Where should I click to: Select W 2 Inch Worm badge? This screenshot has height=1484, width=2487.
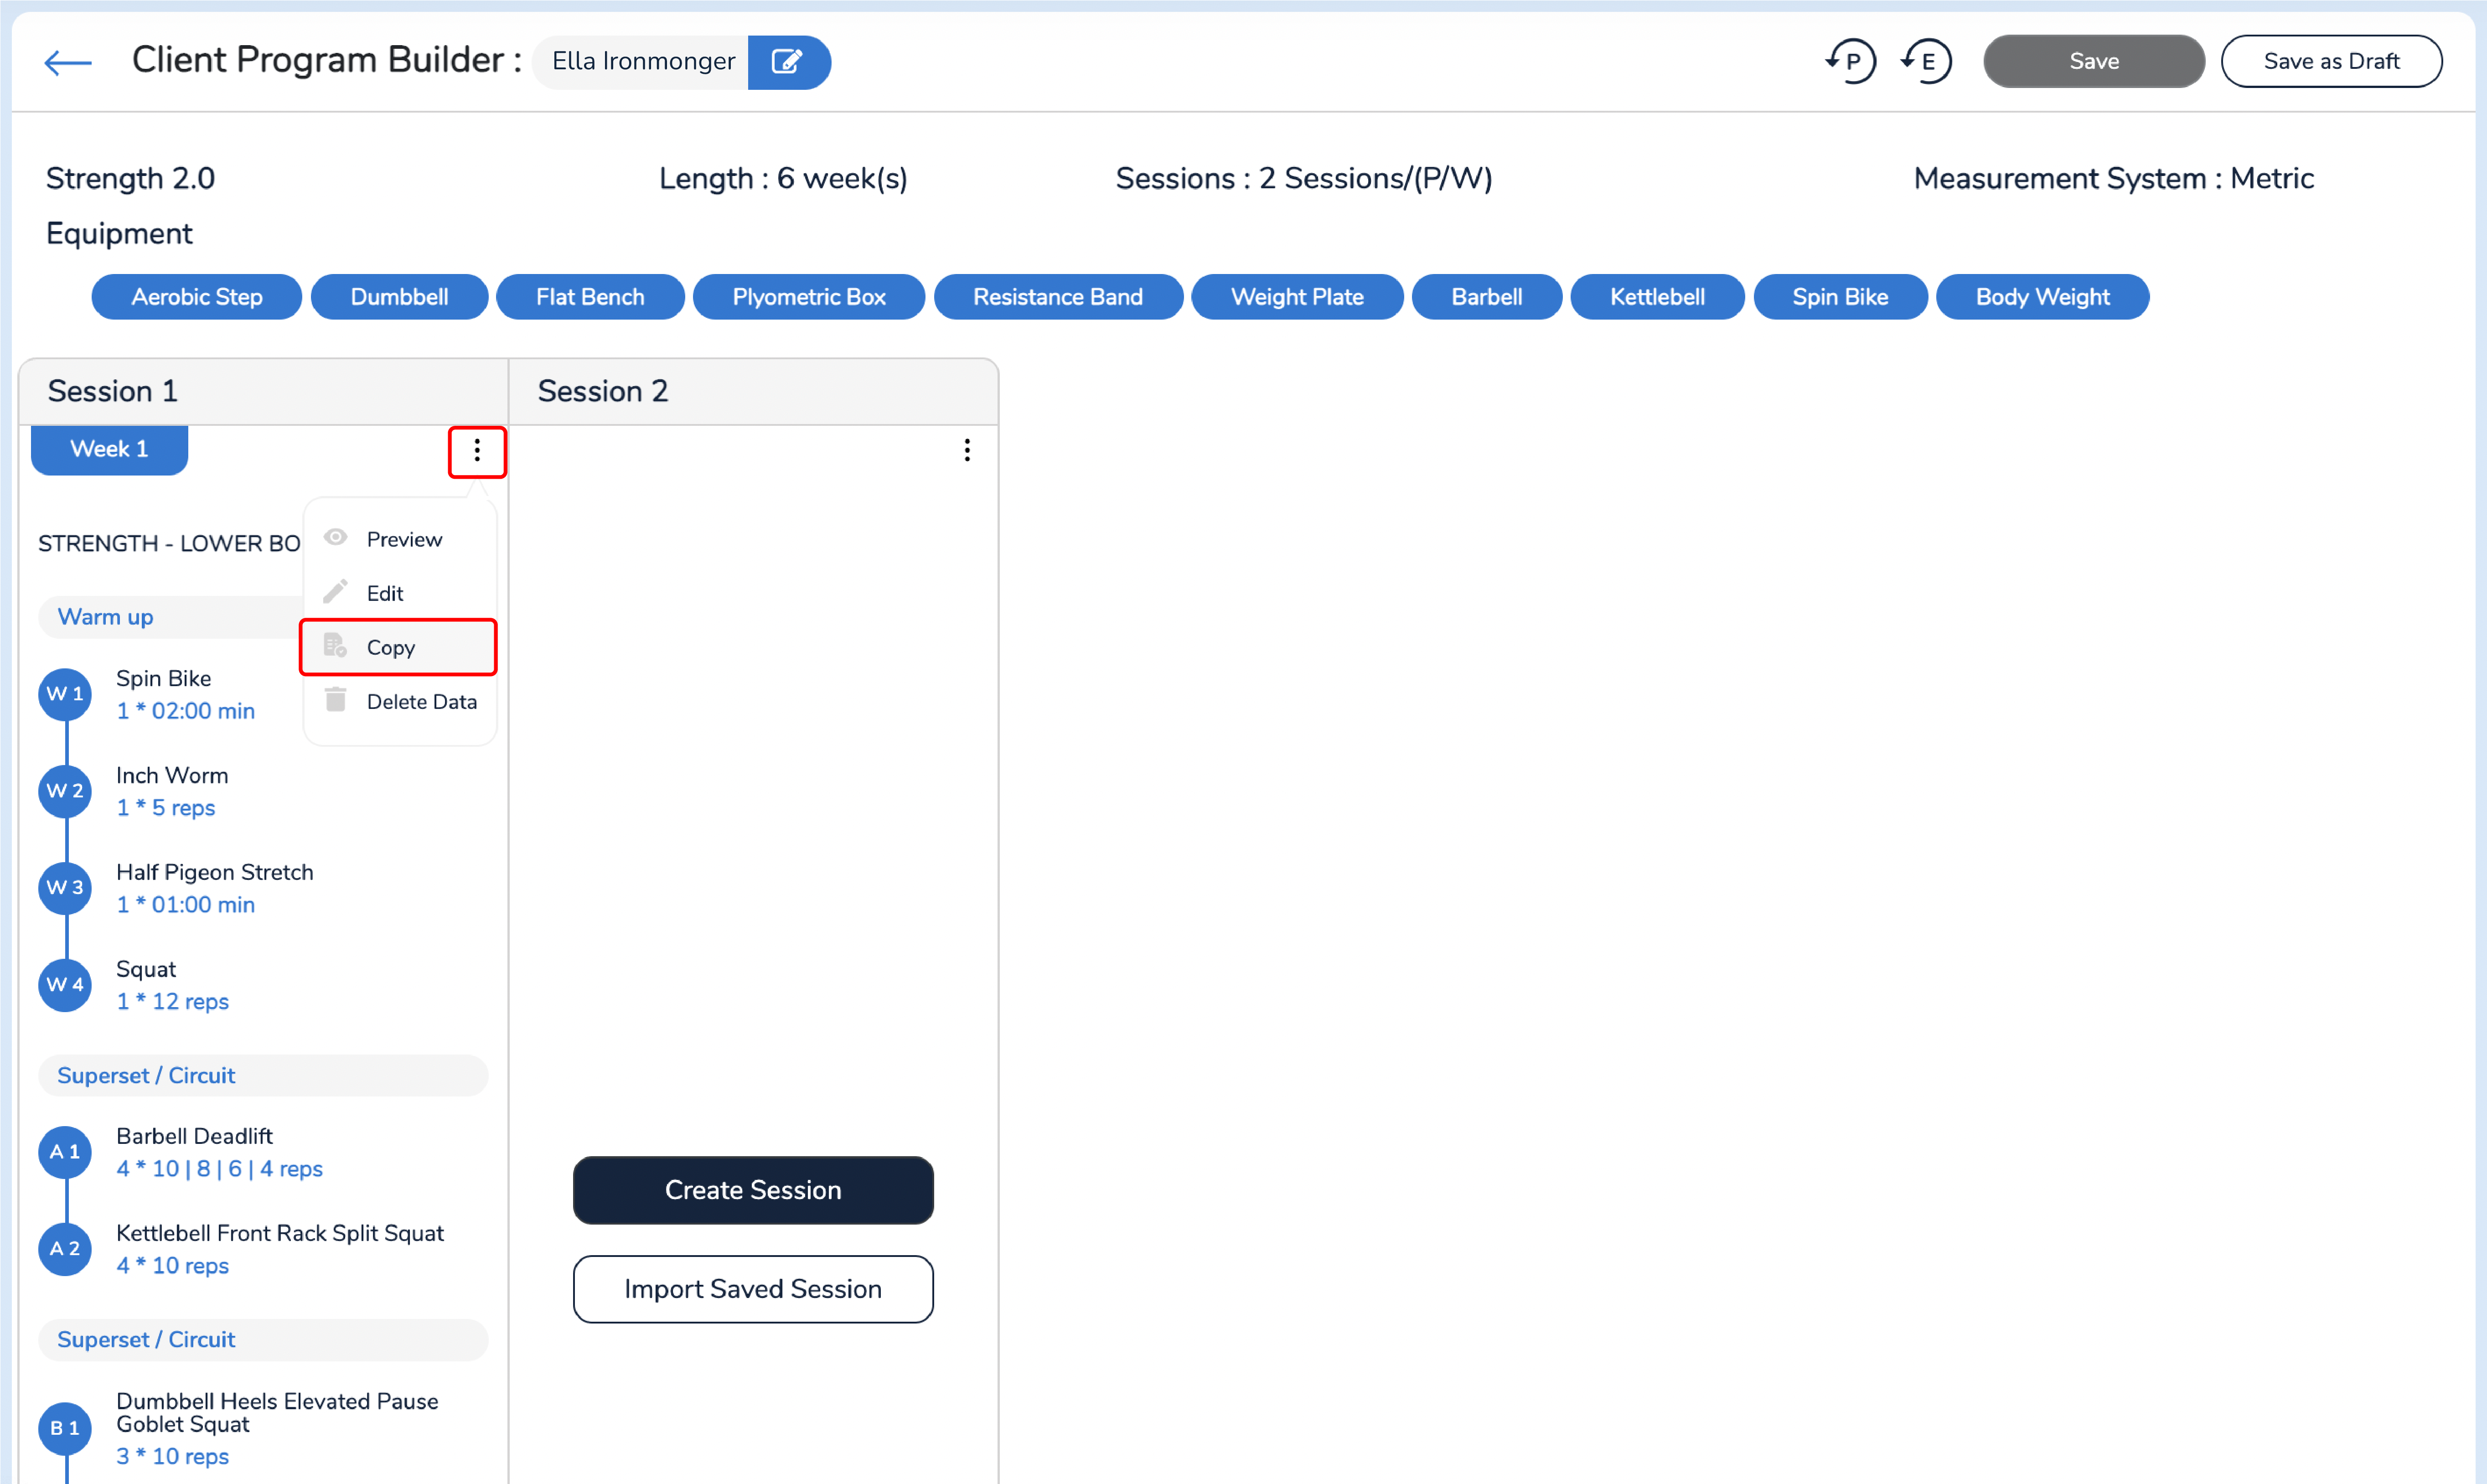click(x=65, y=791)
